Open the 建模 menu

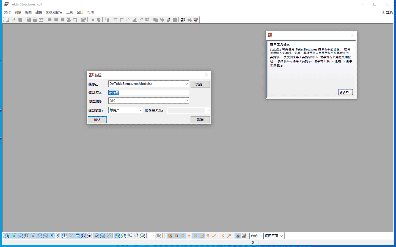[39, 12]
